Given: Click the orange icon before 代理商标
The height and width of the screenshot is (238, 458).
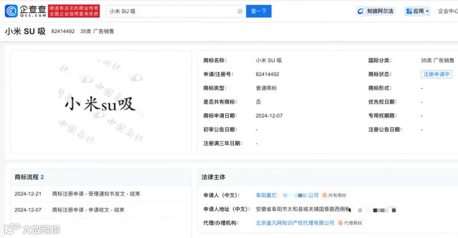Looking at the screenshot, I should click(340, 223).
